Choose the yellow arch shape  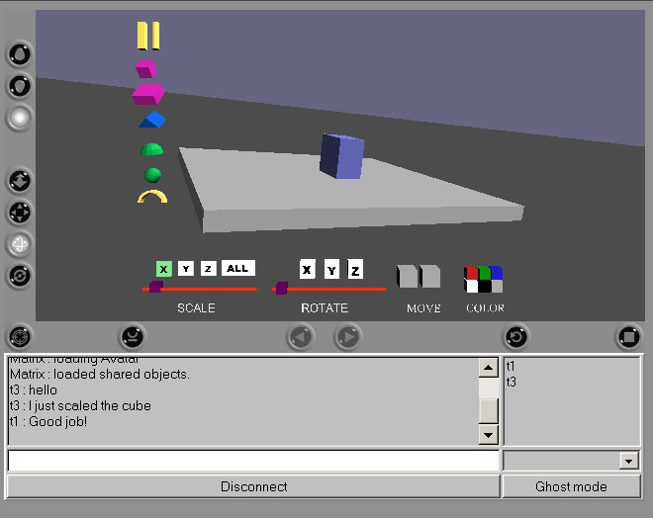(x=151, y=198)
